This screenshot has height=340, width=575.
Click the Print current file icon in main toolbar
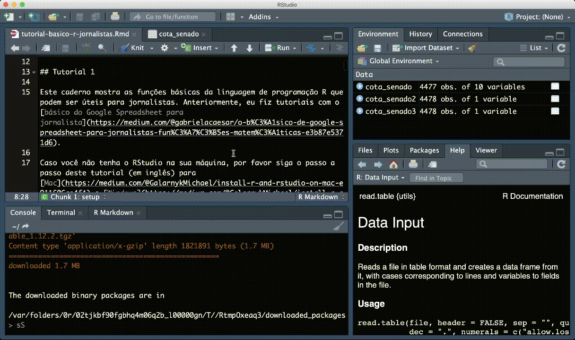coord(114,17)
